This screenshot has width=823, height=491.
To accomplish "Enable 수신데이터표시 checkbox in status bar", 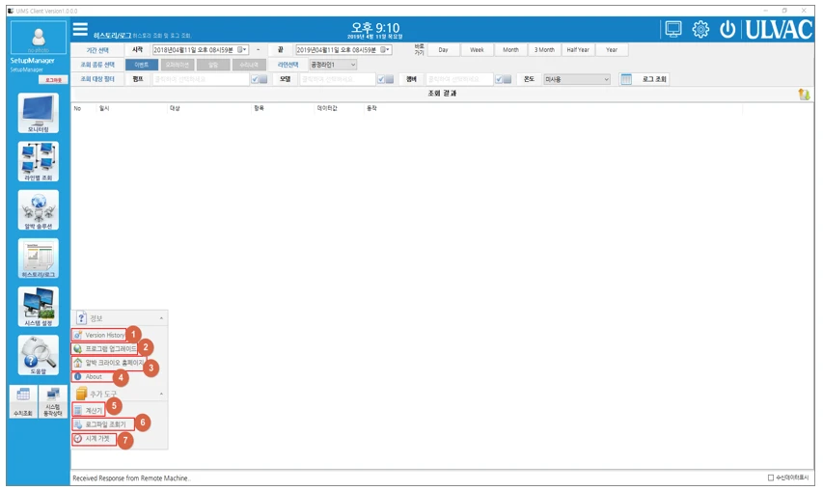I will [771, 477].
